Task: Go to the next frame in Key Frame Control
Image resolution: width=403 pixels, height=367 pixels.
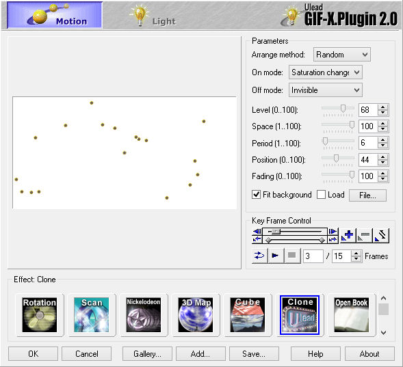Action: 333,232
